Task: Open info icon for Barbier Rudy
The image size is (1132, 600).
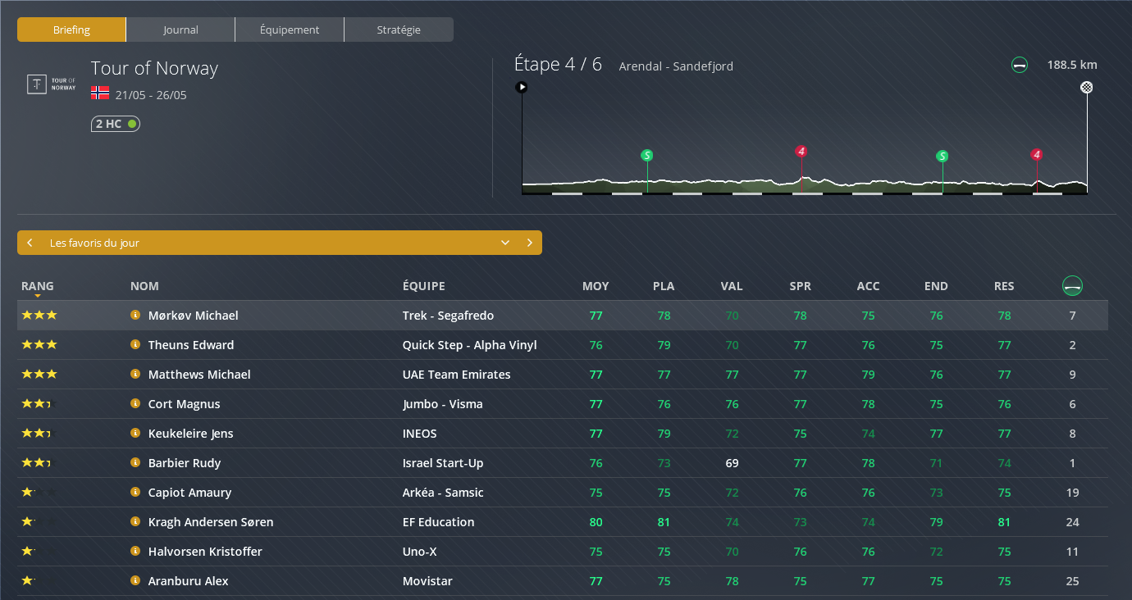Action: [135, 462]
